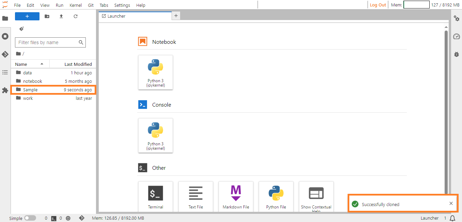Go to root folder breadcrumb icon
462x222 pixels.
point(18,54)
